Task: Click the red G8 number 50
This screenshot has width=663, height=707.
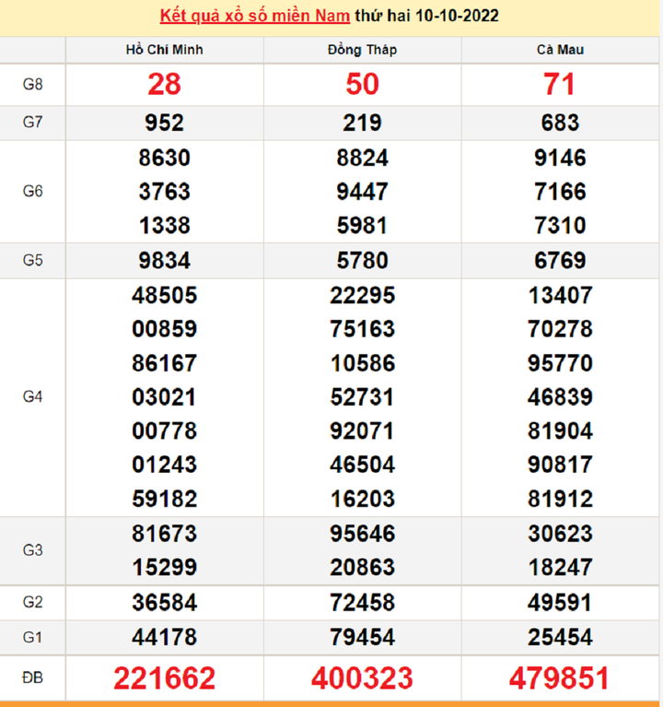Action: (362, 85)
